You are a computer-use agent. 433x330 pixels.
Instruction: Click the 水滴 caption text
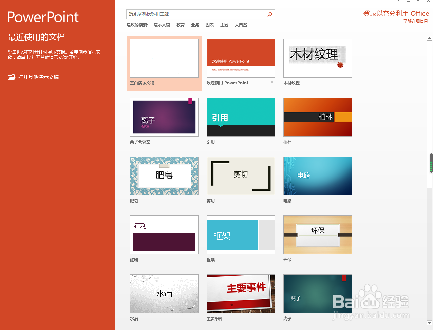[x=134, y=319]
